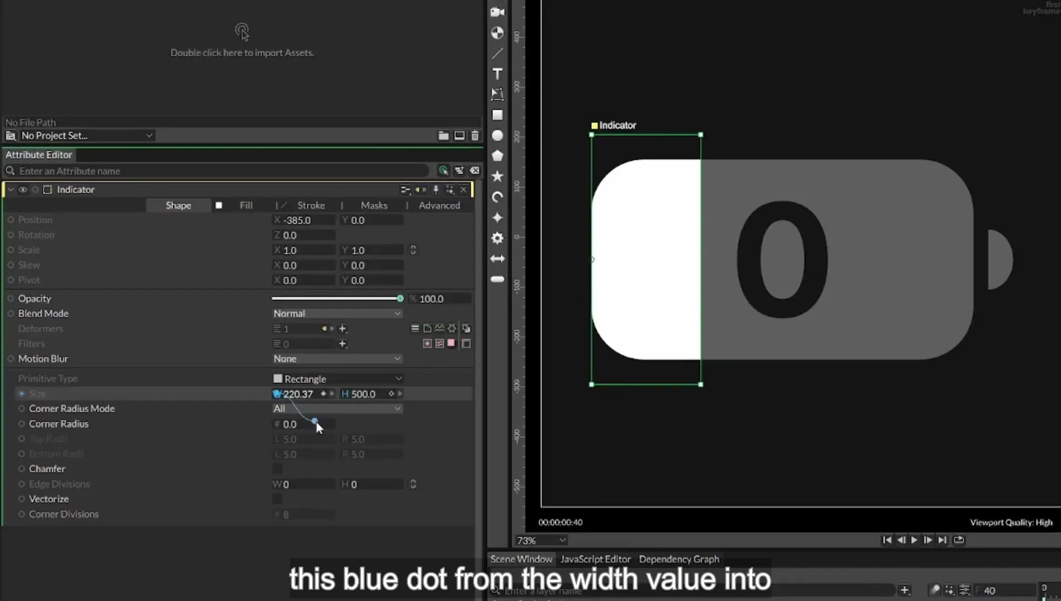
Task: Click the Advanced tab label
Action: click(439, 205)
